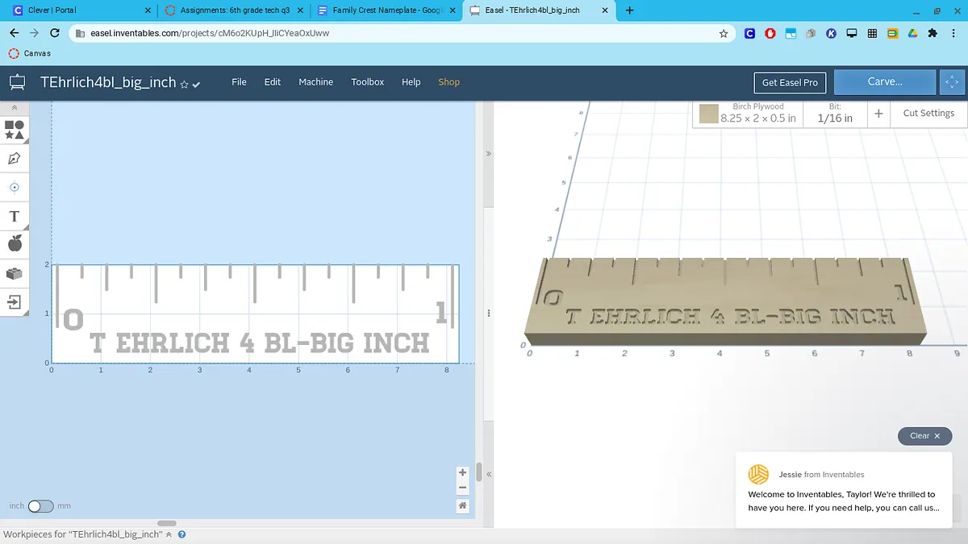Select the Pen drawing tool

[x=14, y=159]
